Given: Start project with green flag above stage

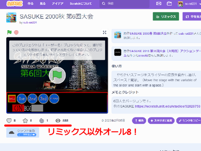Looking at the screenshot, I should coord(9,32).
